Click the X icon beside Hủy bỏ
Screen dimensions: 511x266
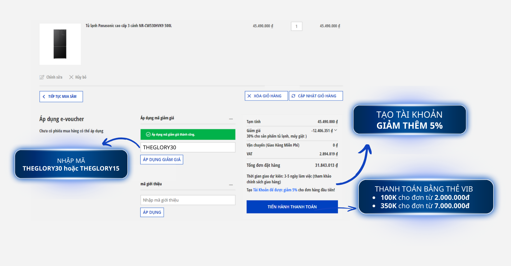point(71,77)
